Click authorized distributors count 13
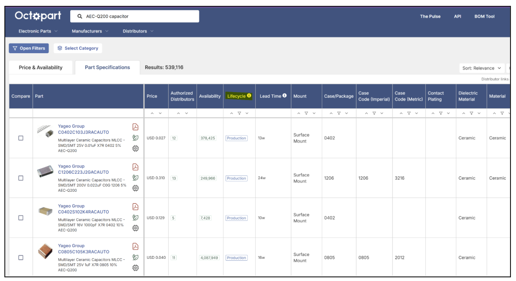 (x=174, y=178)
